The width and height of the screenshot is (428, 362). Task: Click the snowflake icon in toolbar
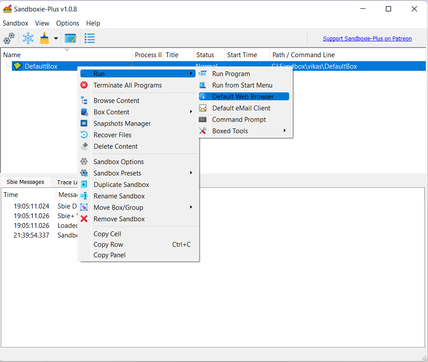(28, 38)
